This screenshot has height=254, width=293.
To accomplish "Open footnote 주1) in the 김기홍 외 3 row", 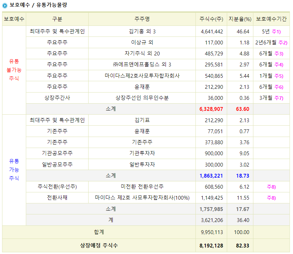I will point(276,32).
